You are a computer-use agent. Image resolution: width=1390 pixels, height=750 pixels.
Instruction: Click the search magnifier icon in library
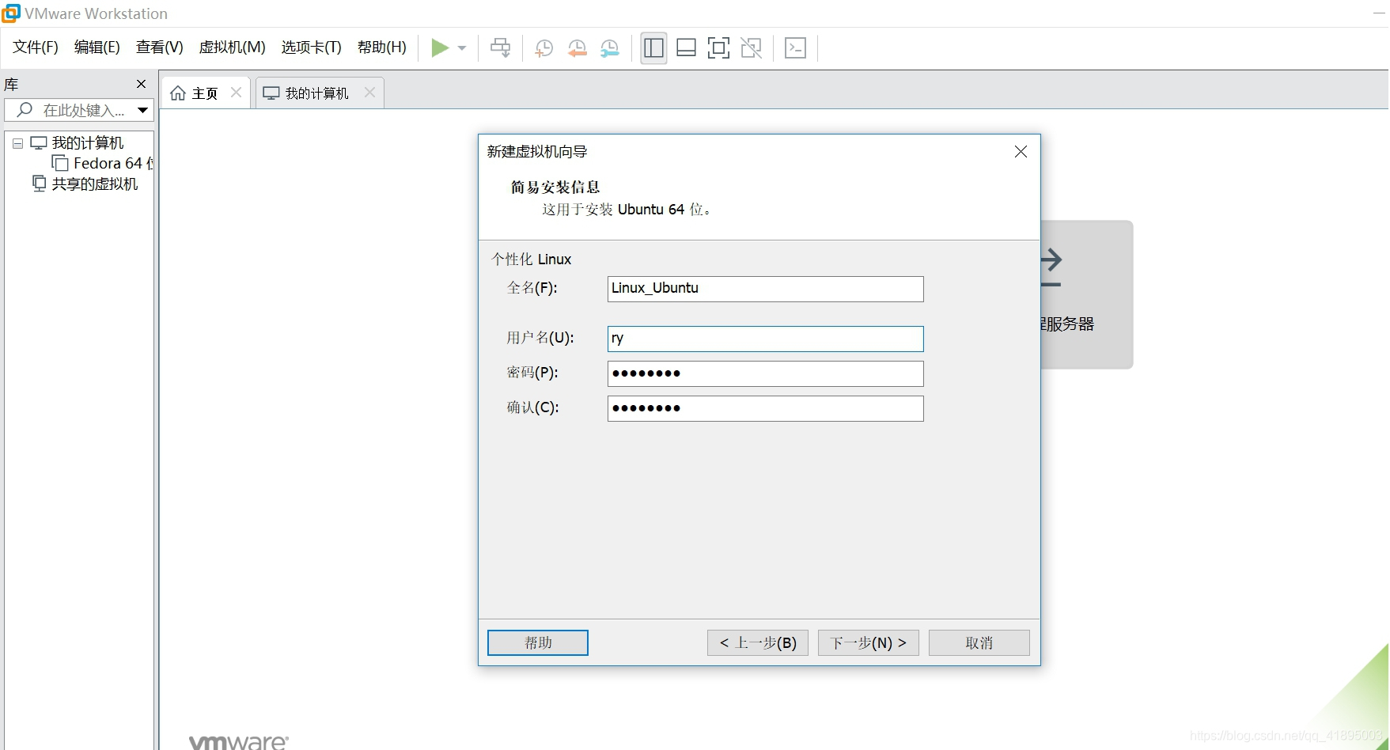tap(25, 110)
